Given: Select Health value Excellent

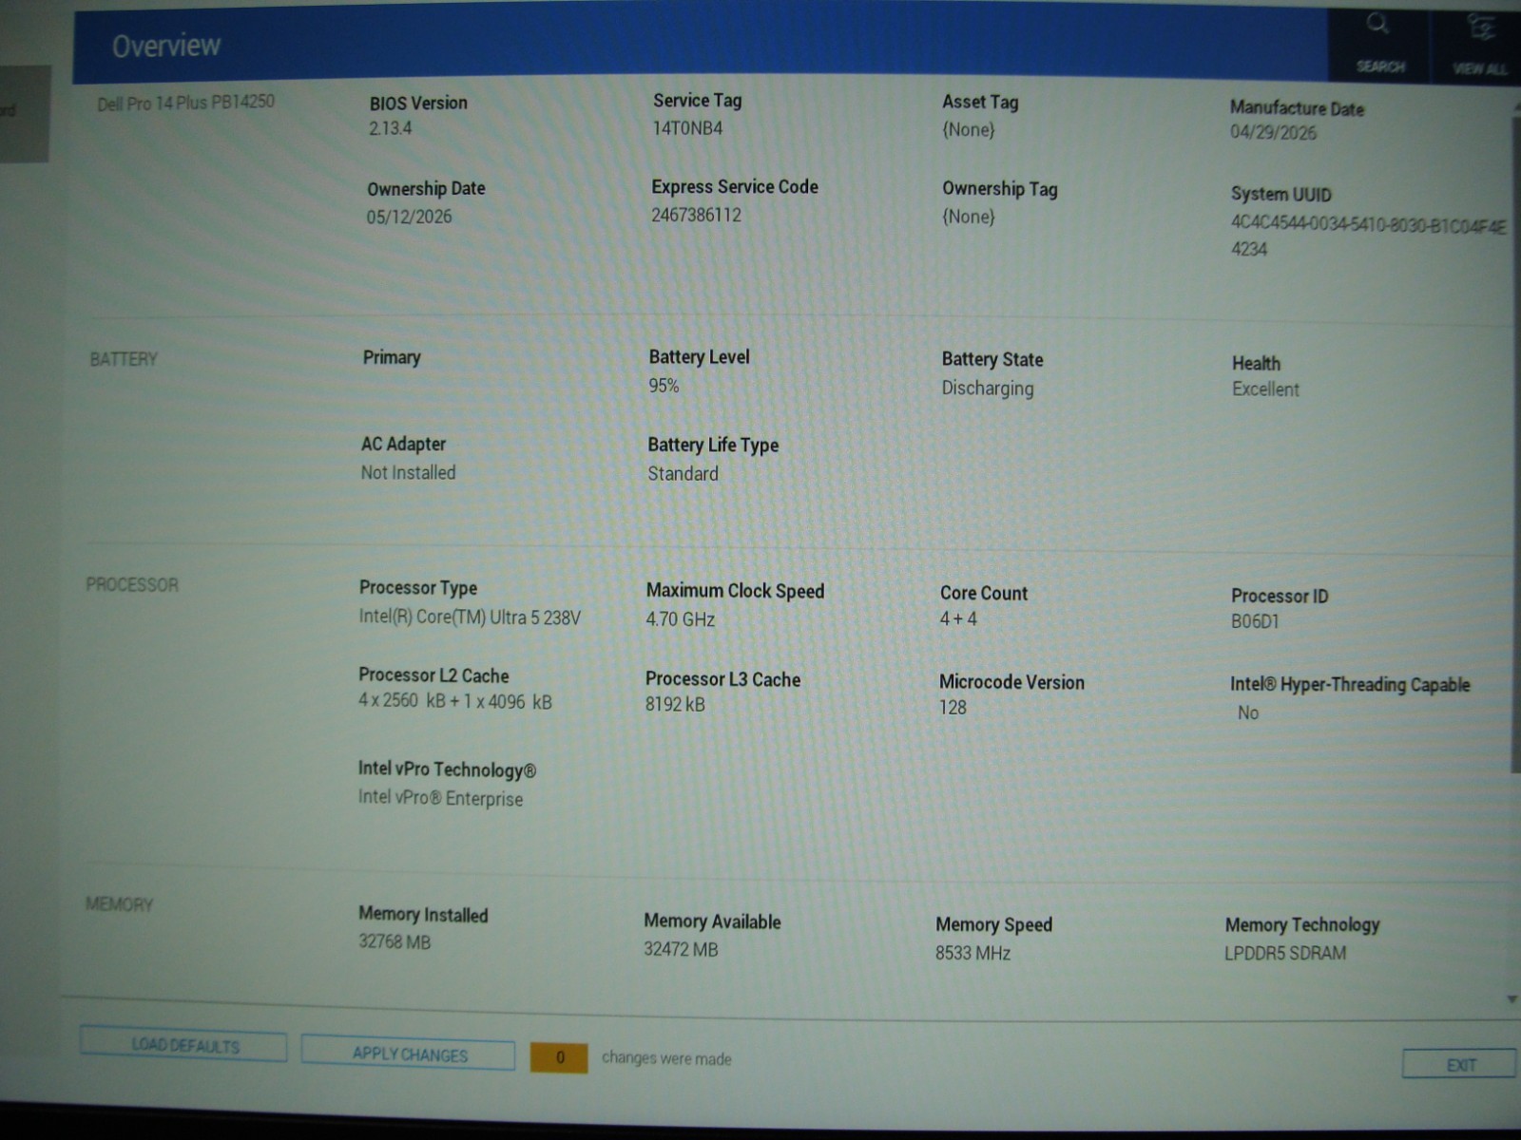Looking at the screenshot, I should tap(1264, 389).
